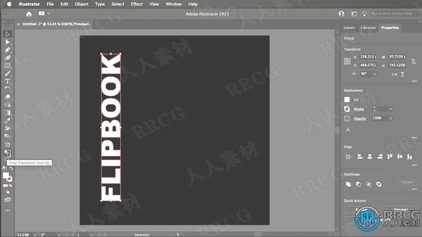
Task: Click the Ungroup quick action button
Action: (401, 209)
